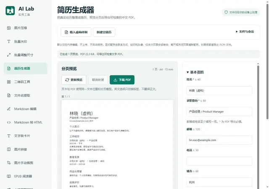Open Markdown 转 HTML tool
Image resolution: width=269 pixels, height=189 pixels.
click(25, 122)
